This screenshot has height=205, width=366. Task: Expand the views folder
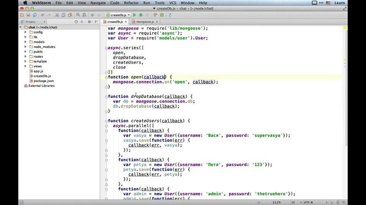(x=25, y=66)
